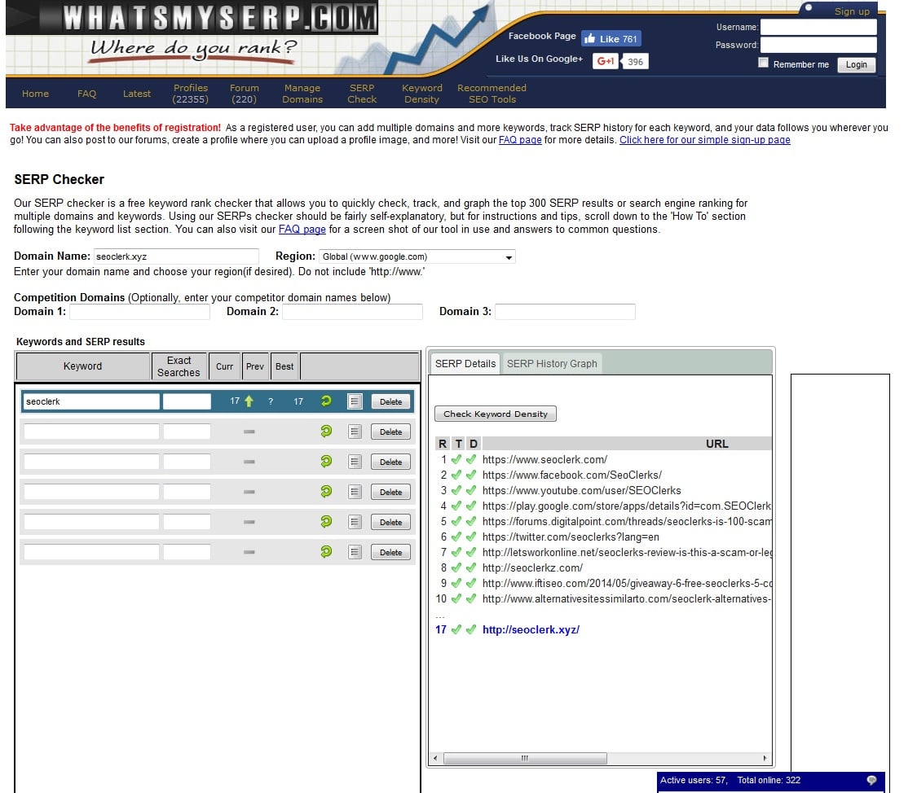Screen dimensions: 917x793
Task: Click the Best column header
Action: point(284,366)
